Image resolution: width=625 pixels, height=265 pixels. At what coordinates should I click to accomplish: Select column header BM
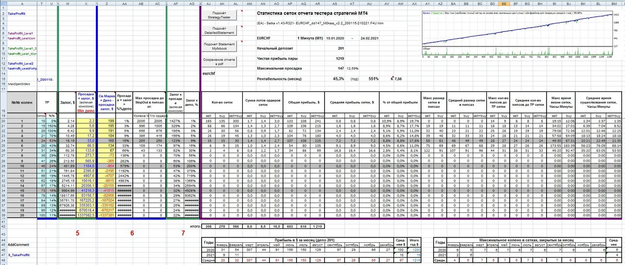(613, 3)
